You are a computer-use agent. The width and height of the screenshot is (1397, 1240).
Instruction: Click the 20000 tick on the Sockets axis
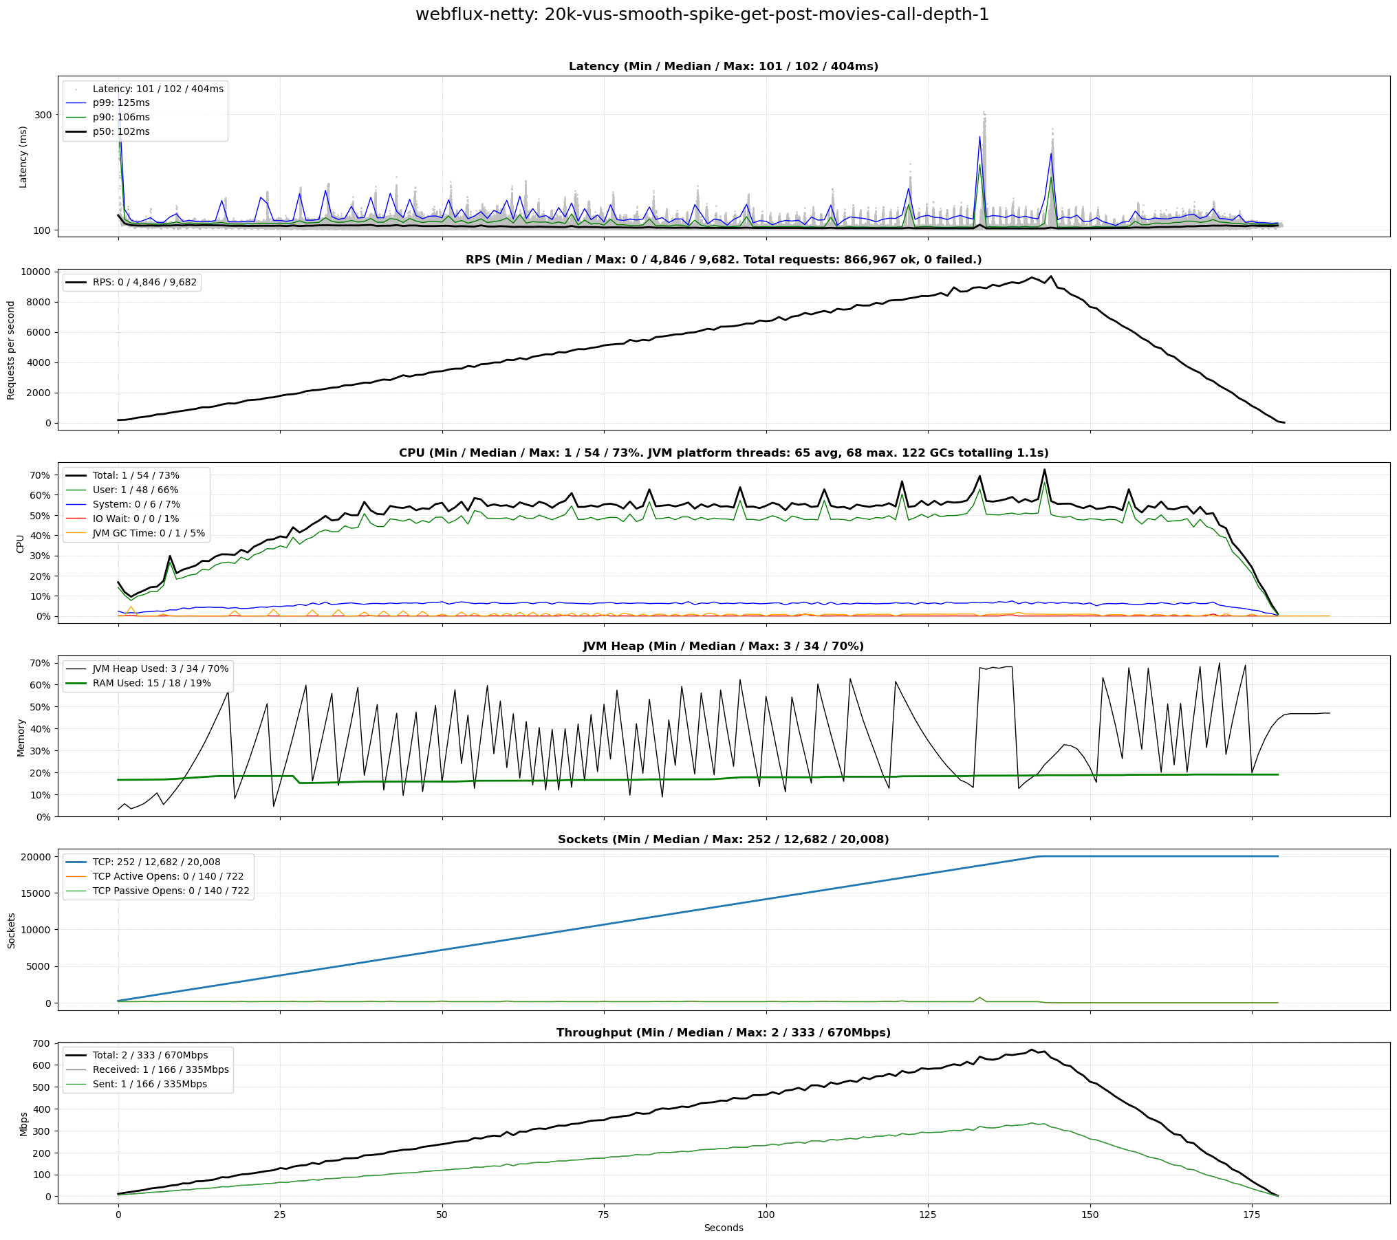point(36,857)
